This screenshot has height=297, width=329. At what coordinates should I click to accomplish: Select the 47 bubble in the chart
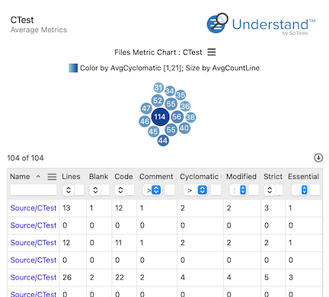pos(146,108)
